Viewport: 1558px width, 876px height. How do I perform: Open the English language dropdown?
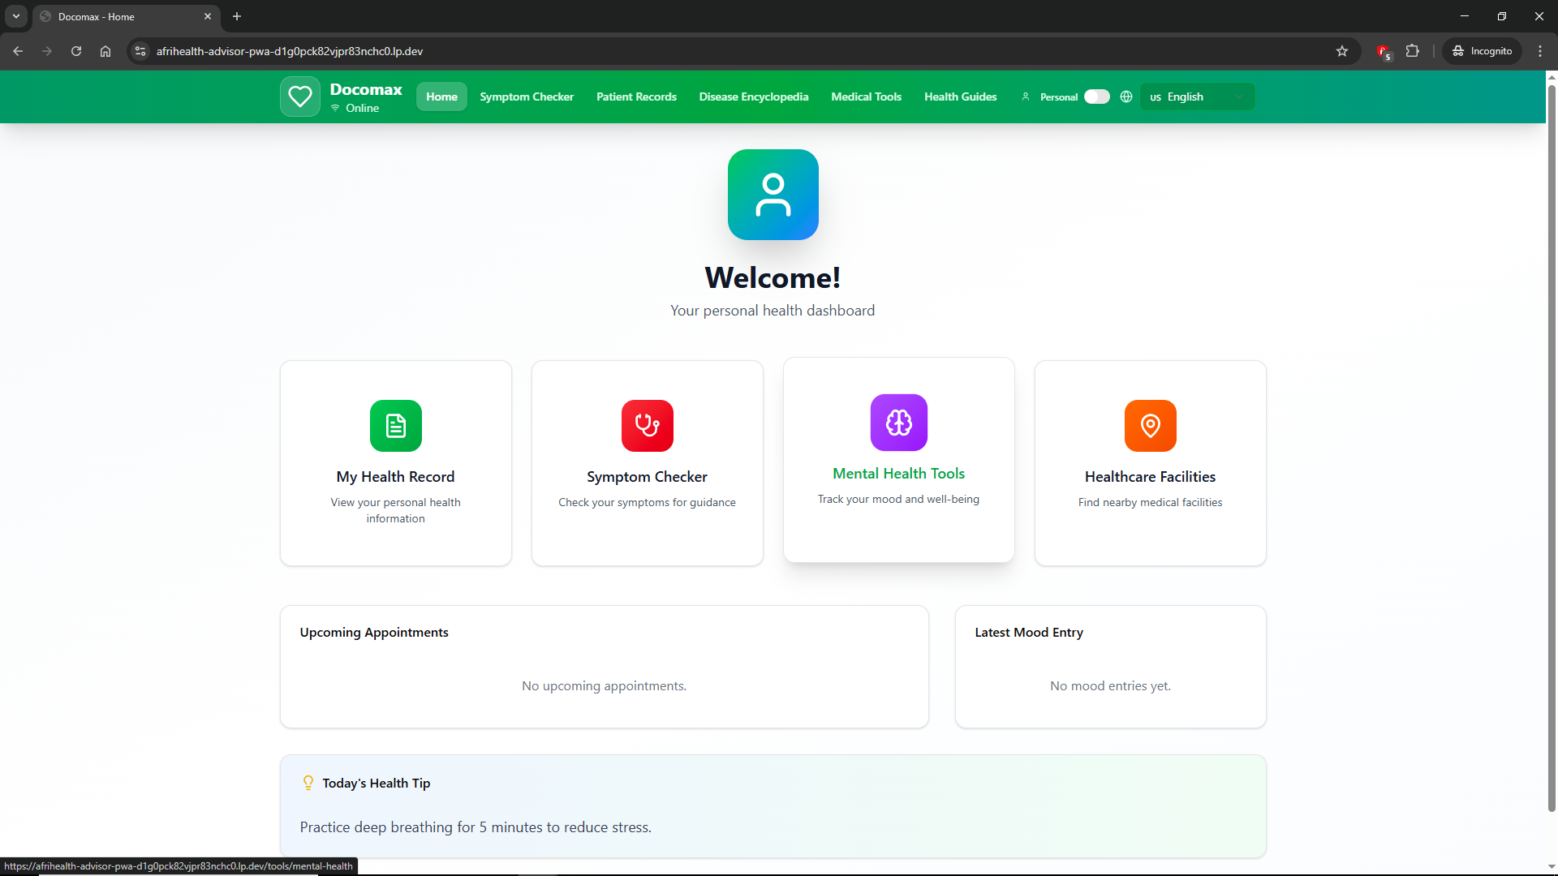pos(1197,97)
